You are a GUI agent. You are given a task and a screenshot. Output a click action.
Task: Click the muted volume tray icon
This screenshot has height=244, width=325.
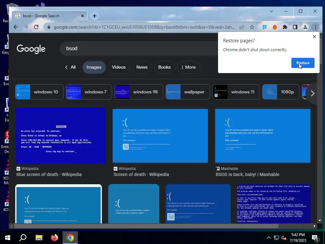coord(284,238)
